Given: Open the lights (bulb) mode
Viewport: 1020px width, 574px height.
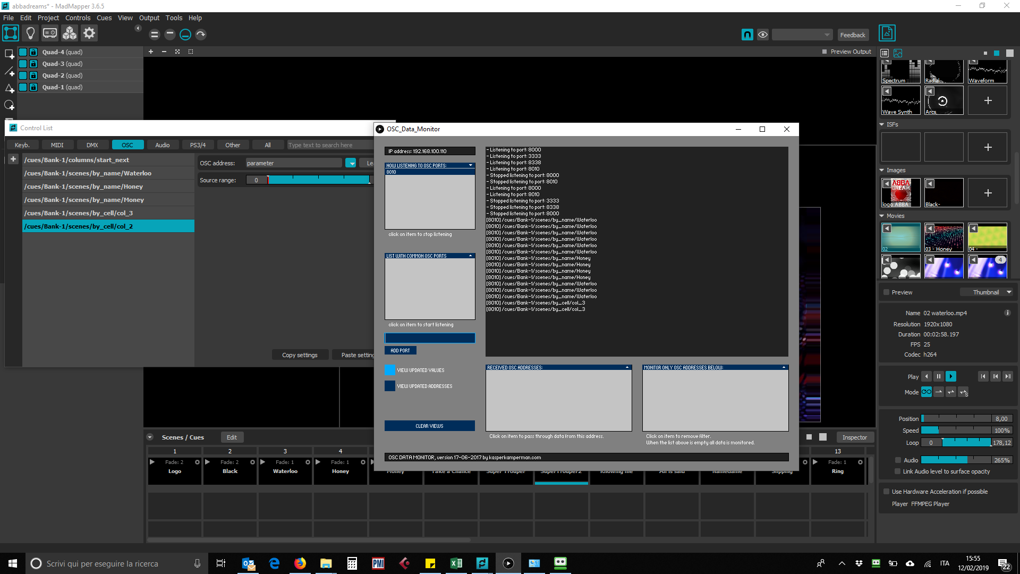Looking at the screenshot, I should point(30,33).
